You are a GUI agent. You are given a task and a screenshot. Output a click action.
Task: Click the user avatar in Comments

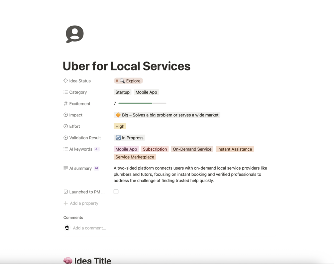click(x=67, y=228)
